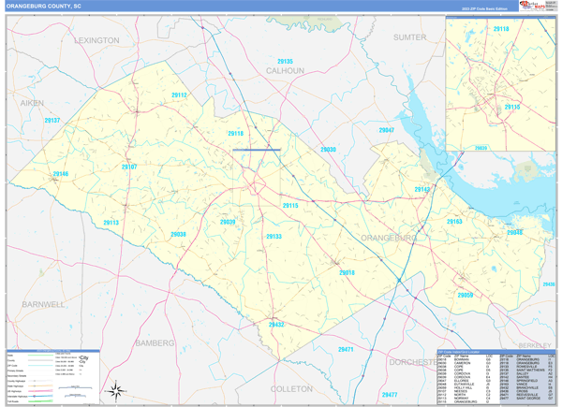Viewport: 562px width, 407px height.
Task: Click the blue horizontal line marker near 29118
Action: click(x=256, y=150)
